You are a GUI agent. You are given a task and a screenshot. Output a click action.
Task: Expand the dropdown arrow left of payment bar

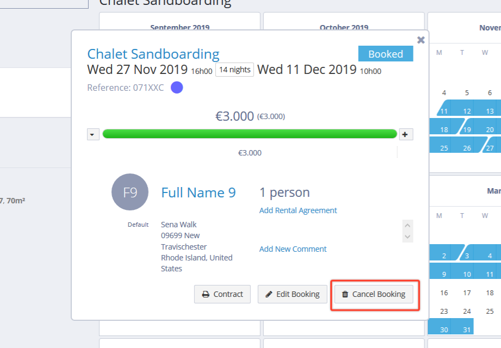point(93,134)
